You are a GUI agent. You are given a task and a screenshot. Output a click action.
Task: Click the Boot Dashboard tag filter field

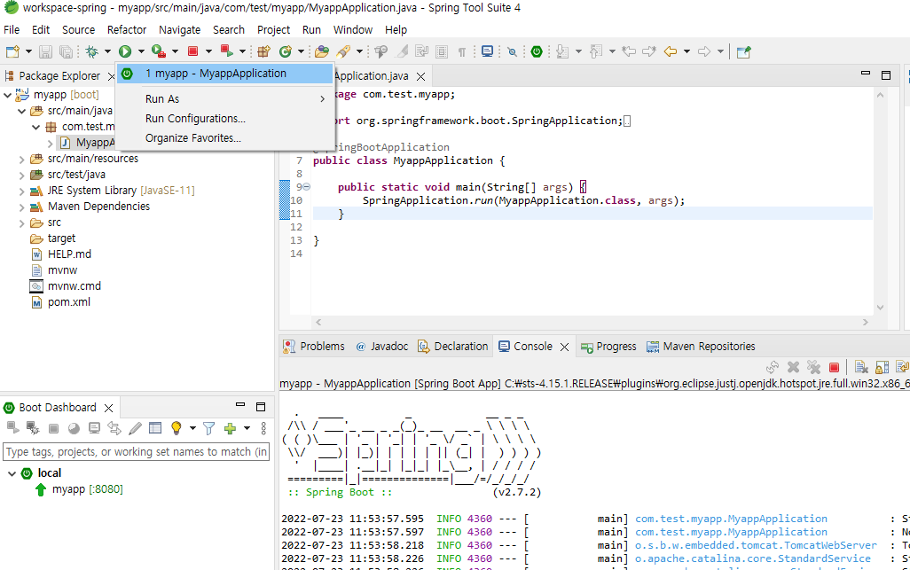[137, 452]
